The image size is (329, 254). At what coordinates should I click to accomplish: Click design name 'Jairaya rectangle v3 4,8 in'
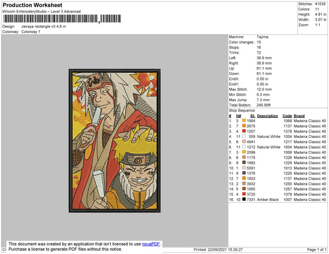point(43,26)
